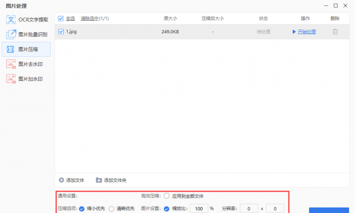Select the 缩放比 image setting radio
This screenshot has height=213, width=355.
click(x=167, y=209)
